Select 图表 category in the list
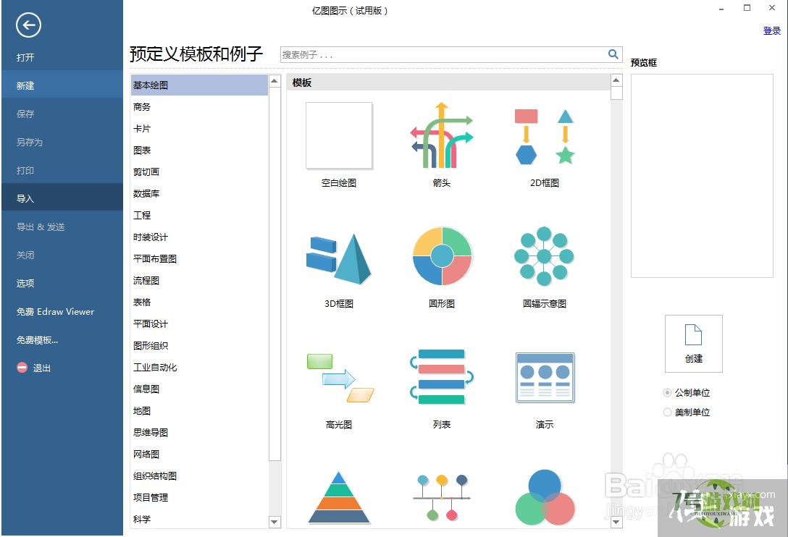Viewport: 788px width, 537px height. click(x=199, y=150)
